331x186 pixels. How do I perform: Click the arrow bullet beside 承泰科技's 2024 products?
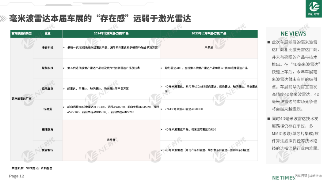pos(63,48)
